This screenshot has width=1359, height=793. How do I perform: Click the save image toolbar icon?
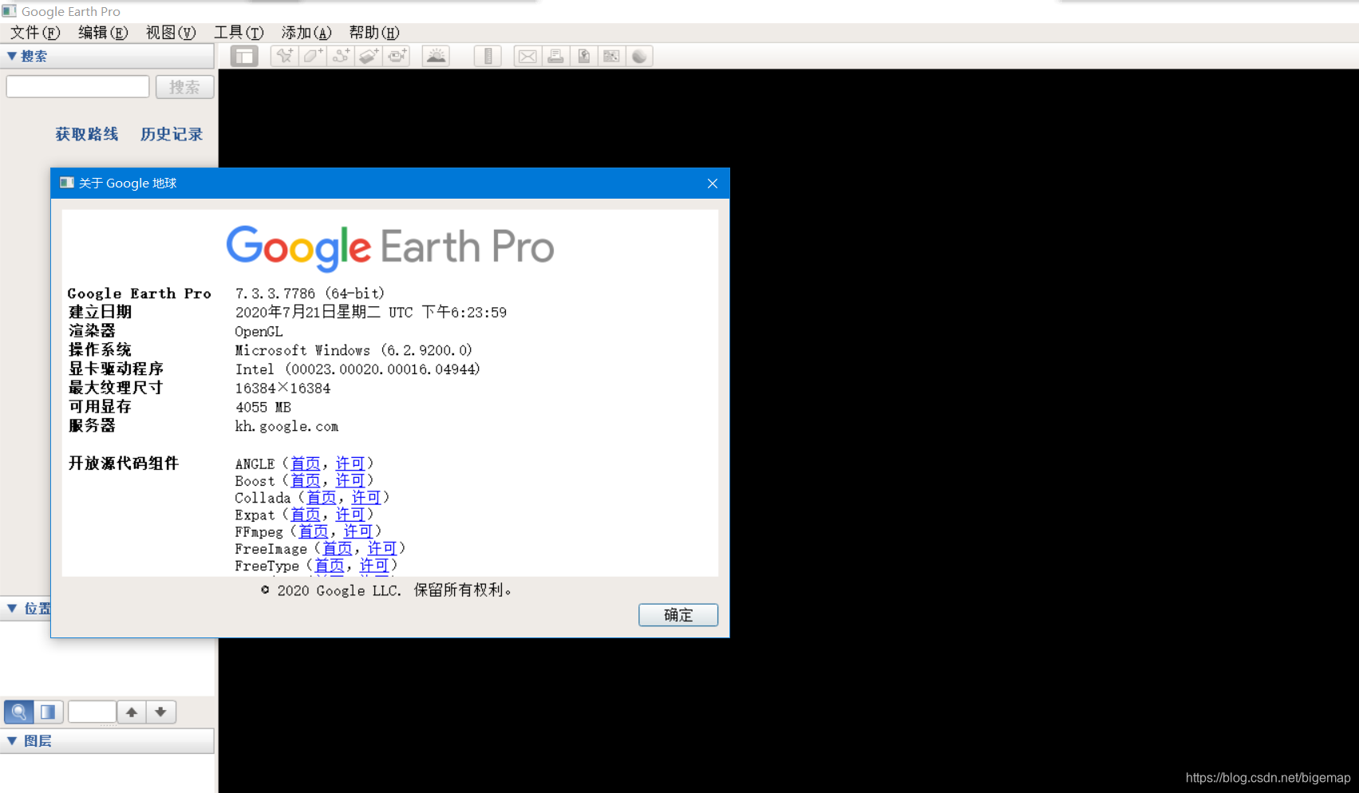(583, 56)
